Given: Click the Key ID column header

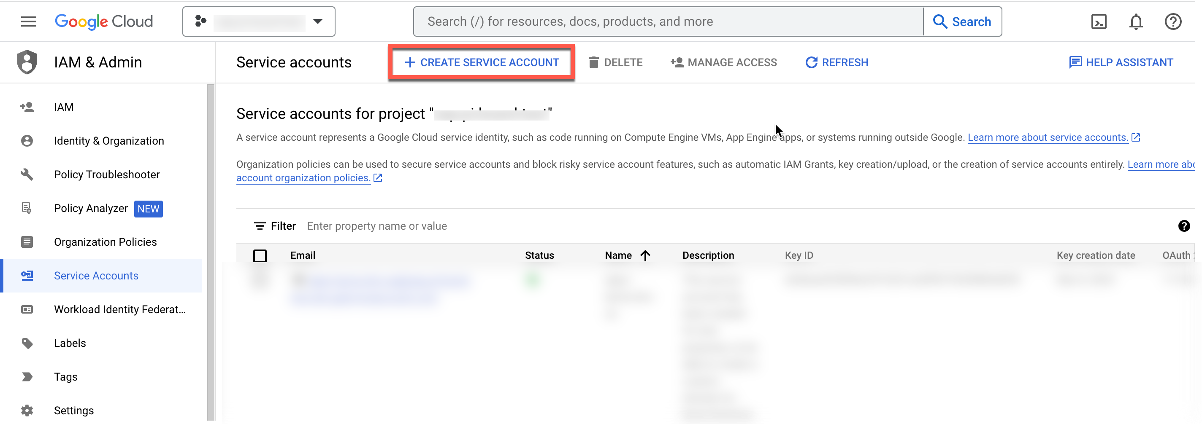Looking at the screenshot, I should pyautogui.click(x=799, y=255).
